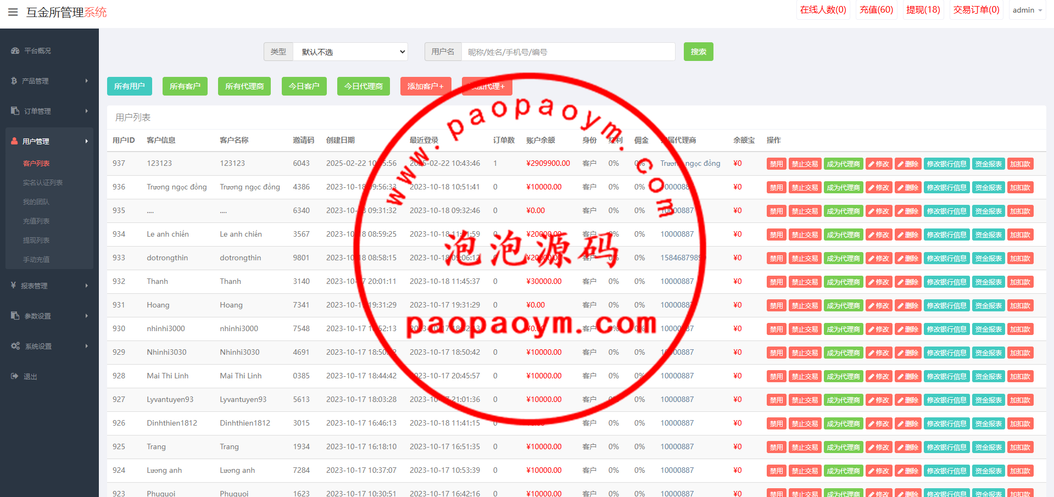Open the admin account dropdown

click(1027, 10)
